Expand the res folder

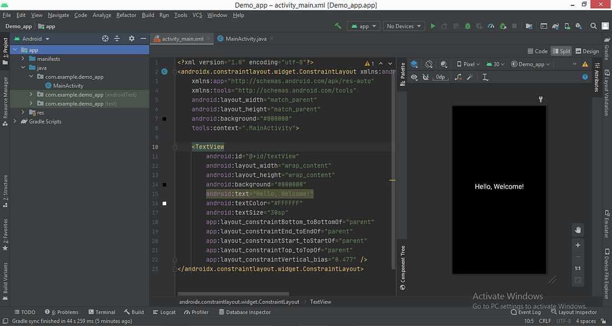[x=23, y=112]
